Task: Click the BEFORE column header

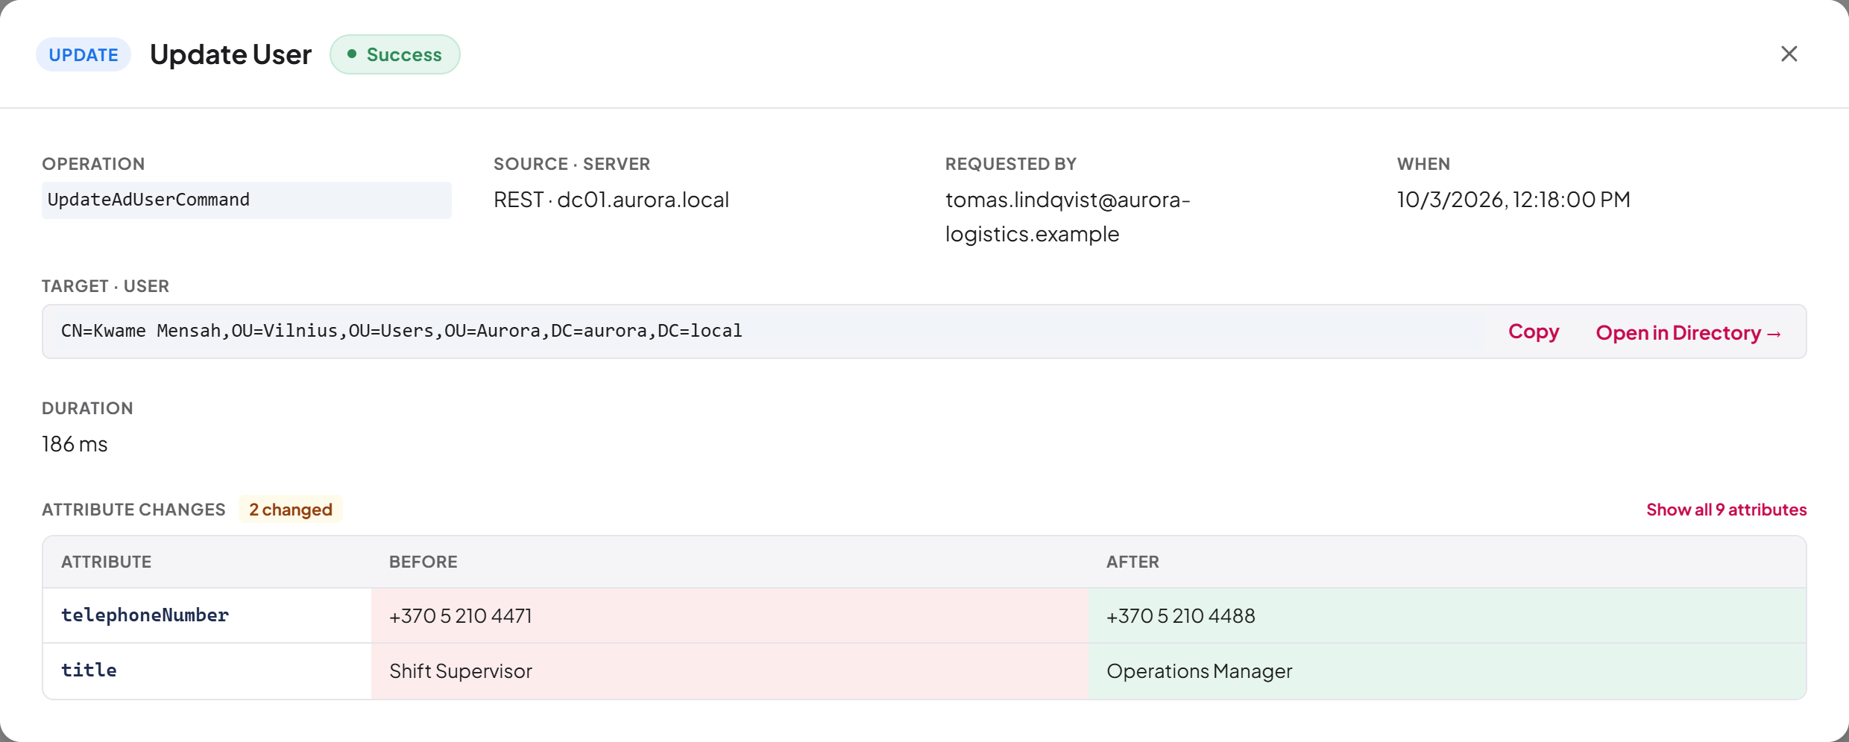Action: (423, 562)
